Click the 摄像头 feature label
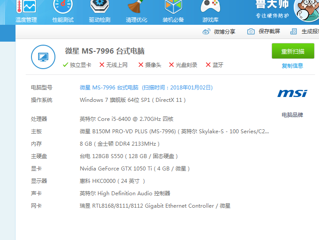This screenshot has width=319, height=240. pyautogui.click(x=153, y=65)
